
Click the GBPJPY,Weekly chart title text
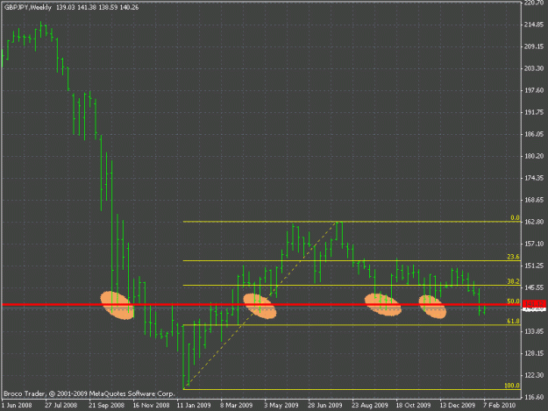27,7
